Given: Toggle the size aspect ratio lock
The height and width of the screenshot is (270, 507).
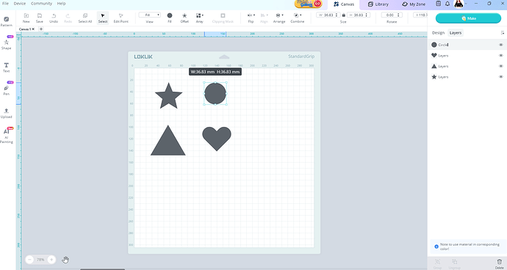Looking at the screenshot, I should 343,15.
